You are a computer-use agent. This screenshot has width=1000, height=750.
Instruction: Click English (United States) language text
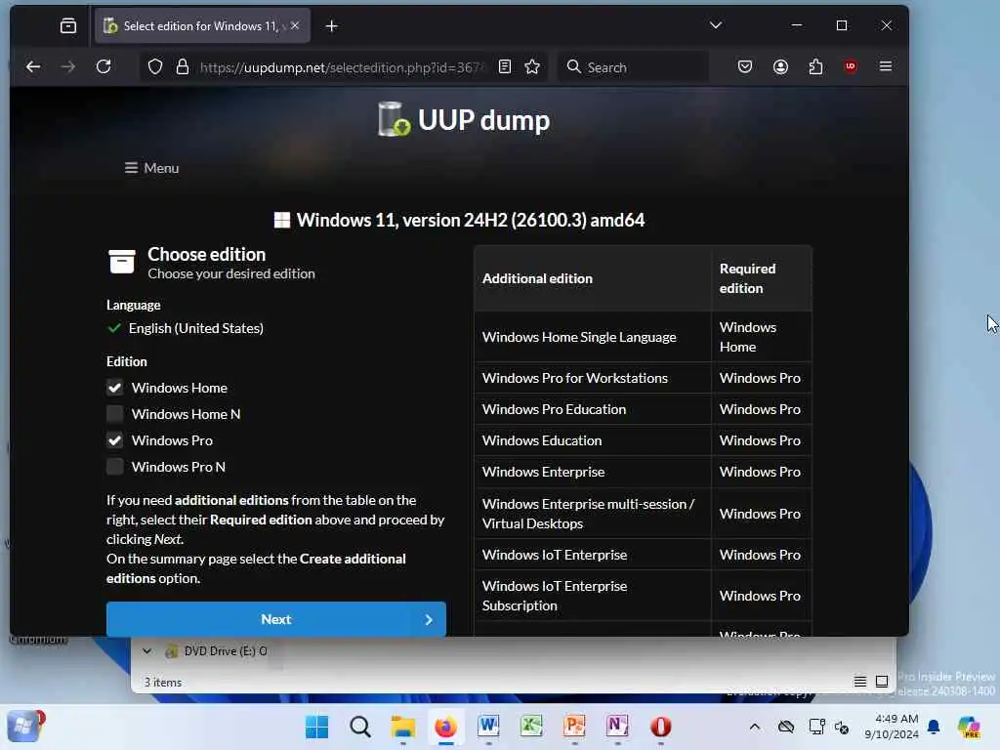coord(195,328)
